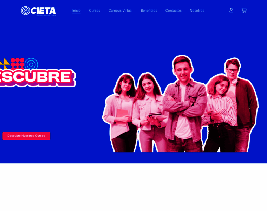Click the Descubre Nuestros Cursos button
The width and height of the screenshot is (267, 211).
point(26,136)
